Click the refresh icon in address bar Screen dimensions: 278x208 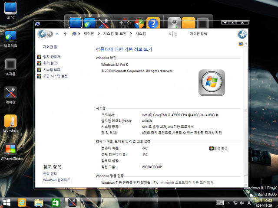176,34
